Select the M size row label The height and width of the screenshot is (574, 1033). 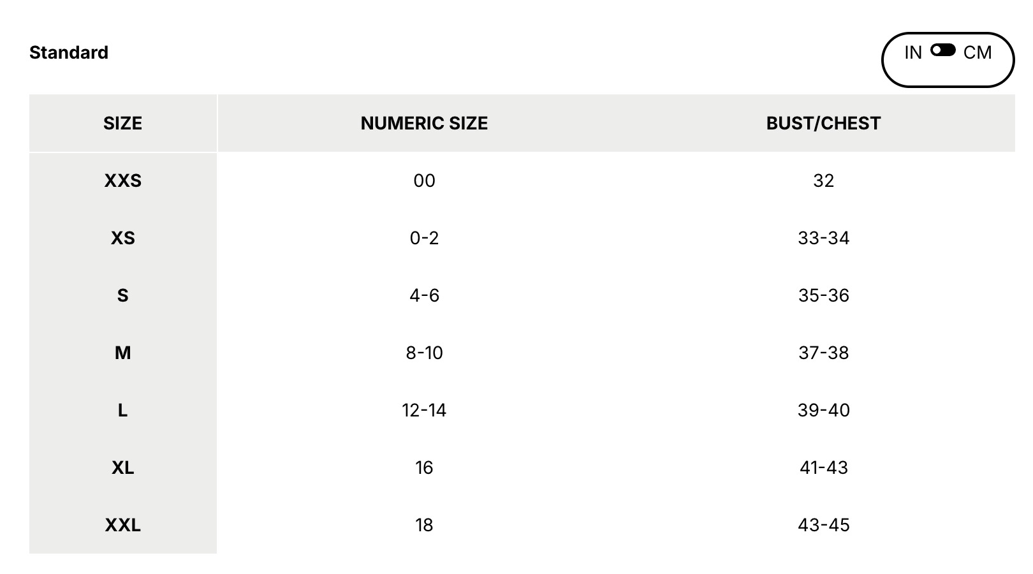pyautogui.click(x=123, y=353)
